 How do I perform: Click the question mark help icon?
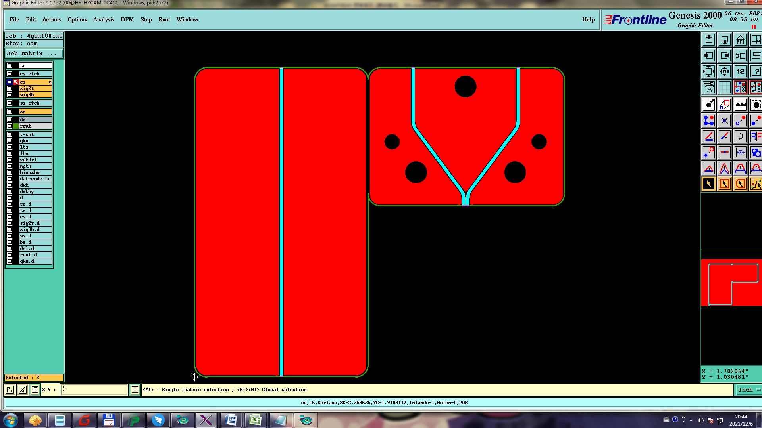(756, 71)
